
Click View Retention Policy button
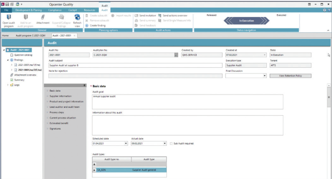click(x=291, y=76)
